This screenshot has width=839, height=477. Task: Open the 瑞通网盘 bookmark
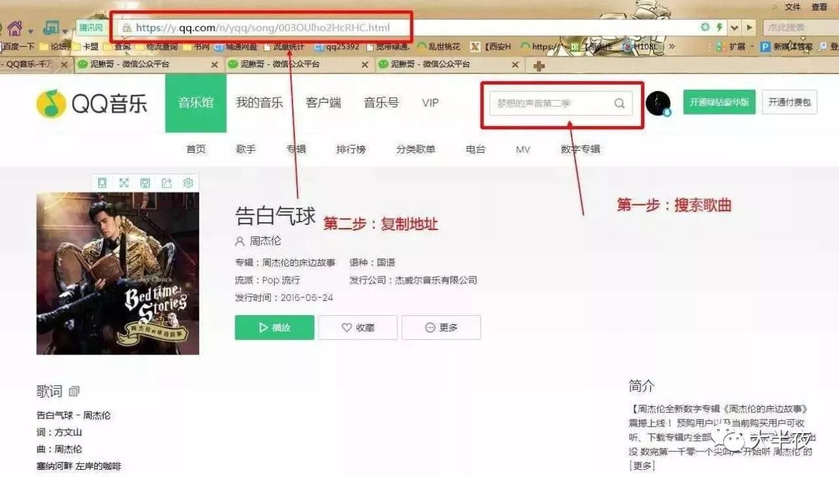click(236, 47)
